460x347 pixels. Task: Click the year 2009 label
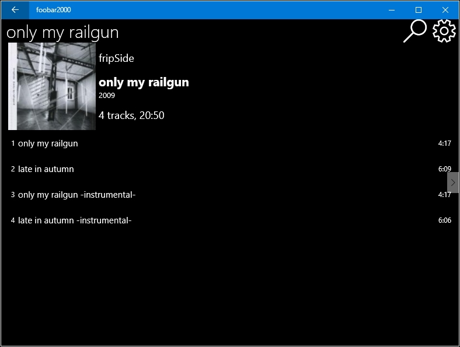[107, 96]
